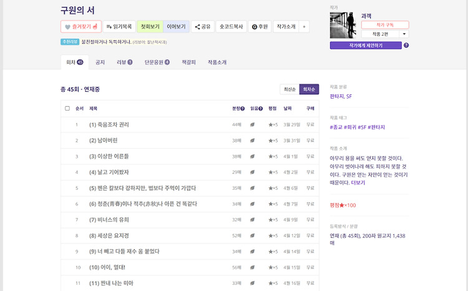
Task: Open the 책갈피 bookmarks tab
Action: point(188,62)
